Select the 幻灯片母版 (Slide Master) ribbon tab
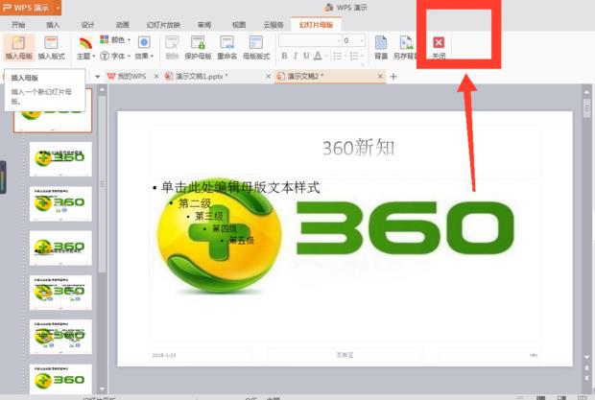 point(316,25)
